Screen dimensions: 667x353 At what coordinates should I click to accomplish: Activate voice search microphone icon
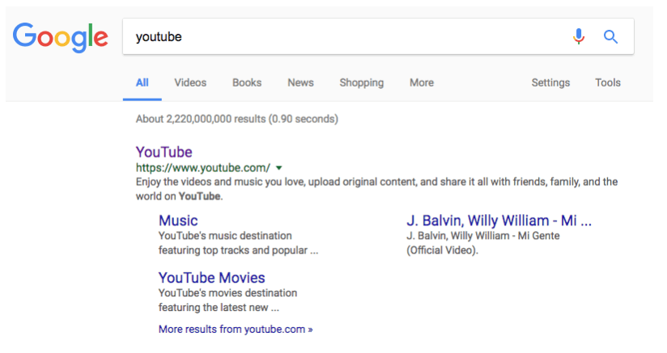point(579,36)
